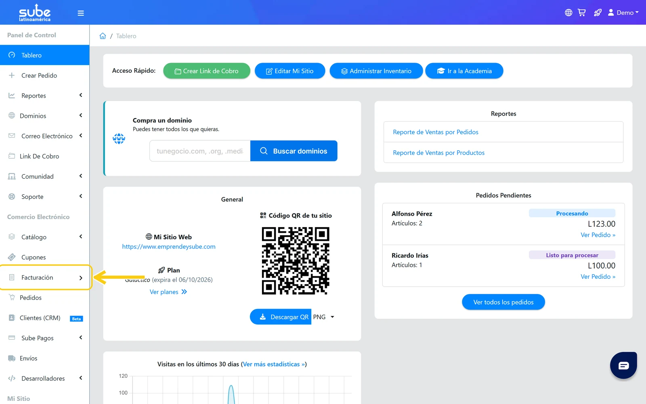Click the Tablero dashboard icon
The image size is (646, 404).
point(12,55)
